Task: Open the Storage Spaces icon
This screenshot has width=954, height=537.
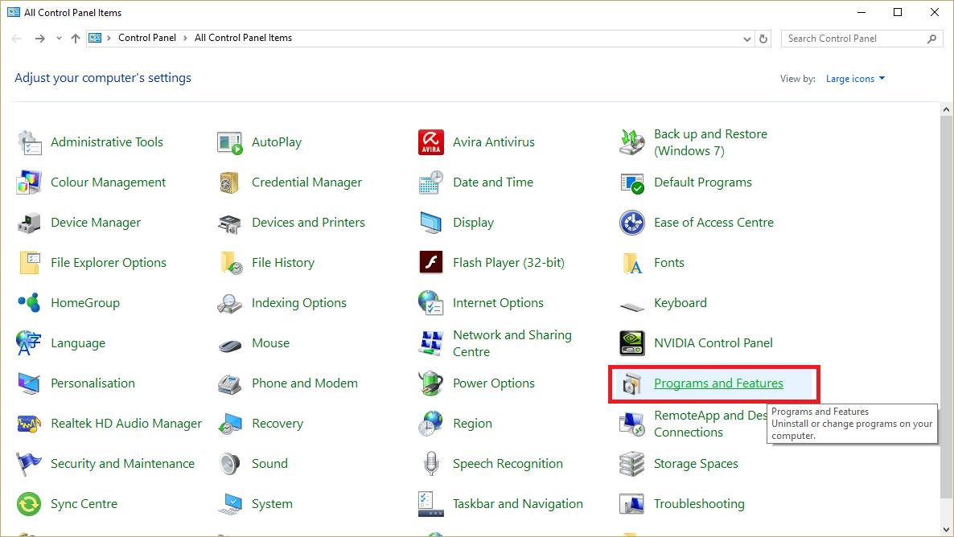Action: 632,463
